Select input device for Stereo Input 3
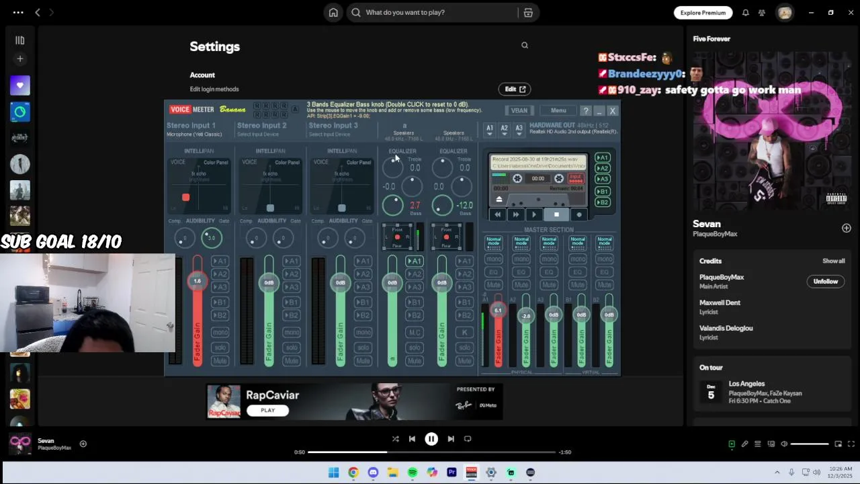Viewport: 860px width, 484px height. click(329, 134)
